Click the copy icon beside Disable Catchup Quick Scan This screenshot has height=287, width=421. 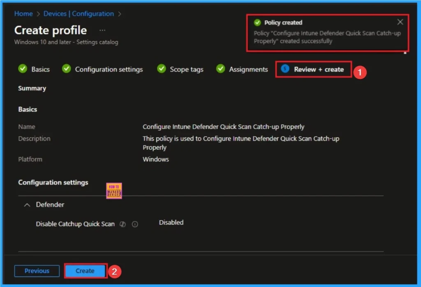[x=123, y=224]
